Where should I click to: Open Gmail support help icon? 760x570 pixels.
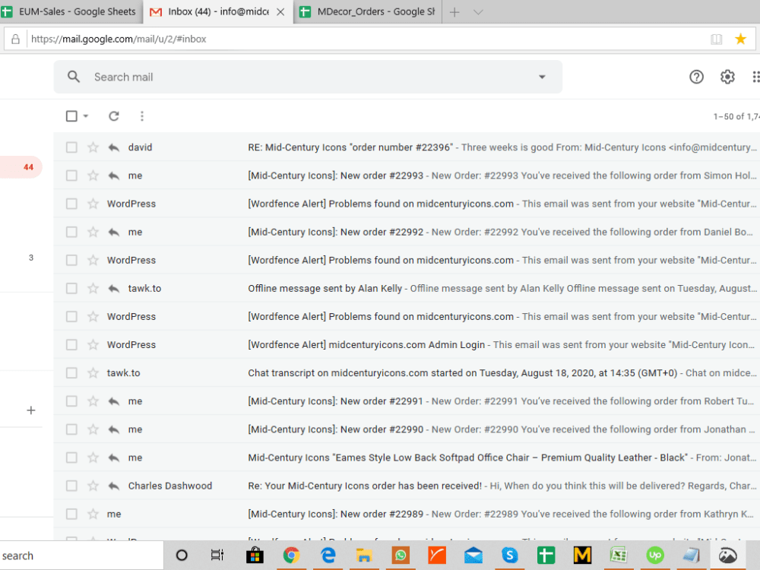696,77
